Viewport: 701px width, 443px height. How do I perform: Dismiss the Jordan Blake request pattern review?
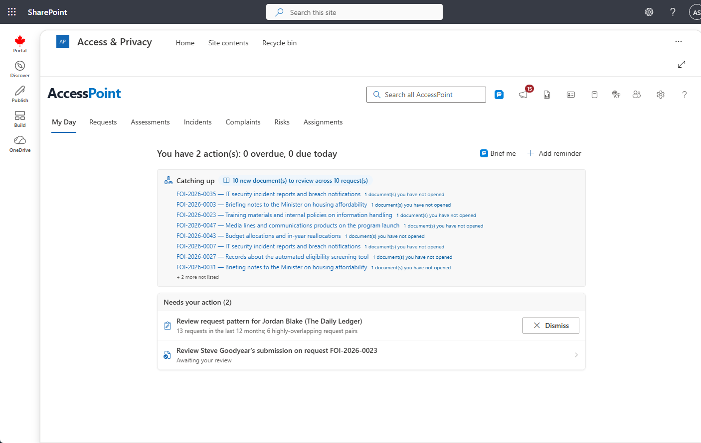tap(551, 326)
